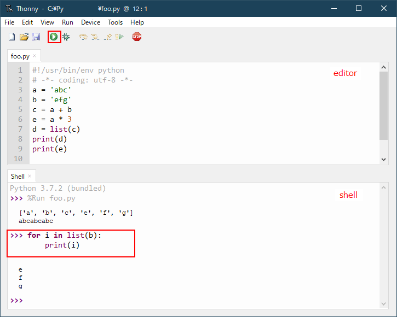Image resolution: width=397 pixels, height=317 pixels.
Task: Click the line d = list(c)
Action: click(x=56, y=129)
